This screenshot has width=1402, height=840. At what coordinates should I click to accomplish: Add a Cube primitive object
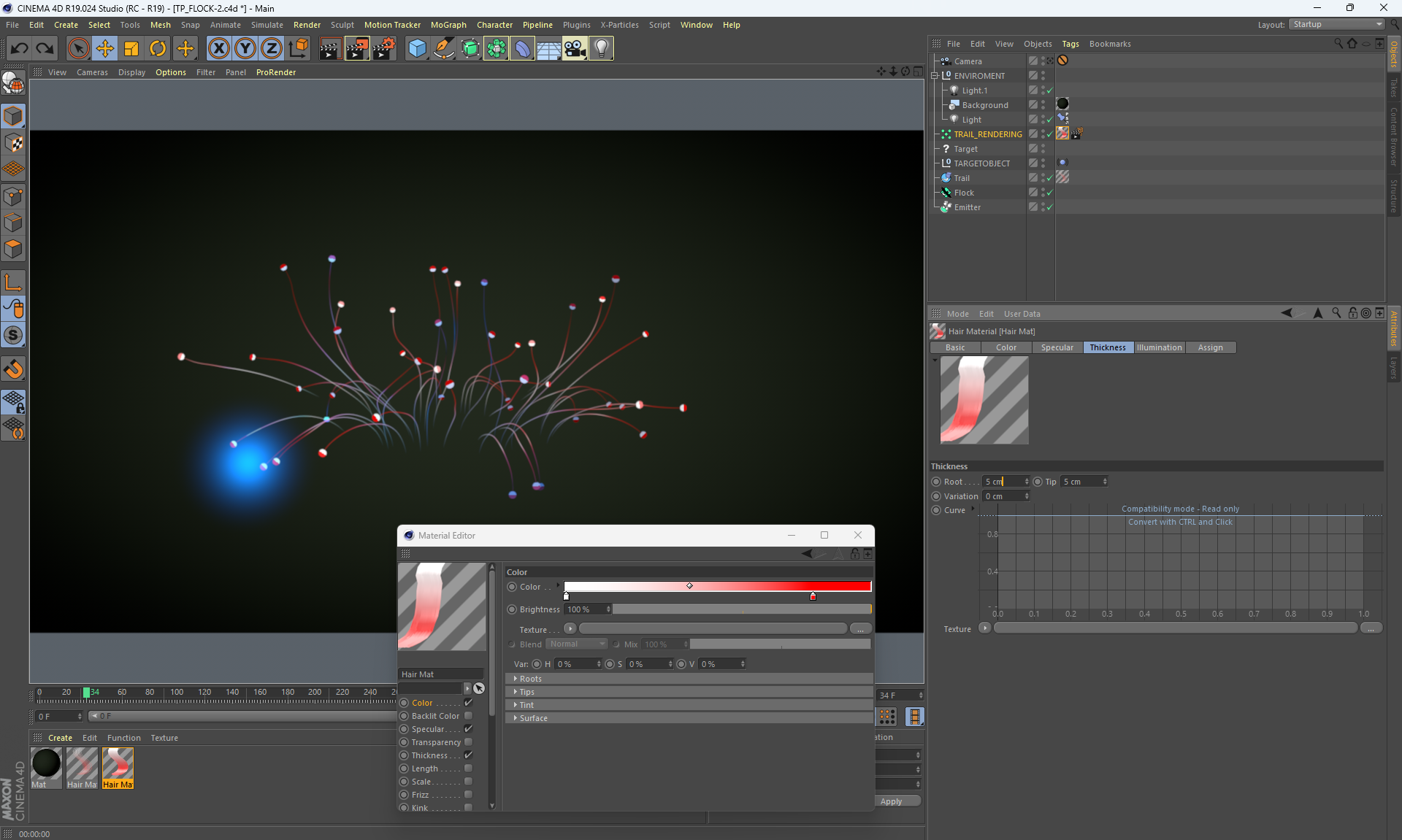(x=417, y=49)
